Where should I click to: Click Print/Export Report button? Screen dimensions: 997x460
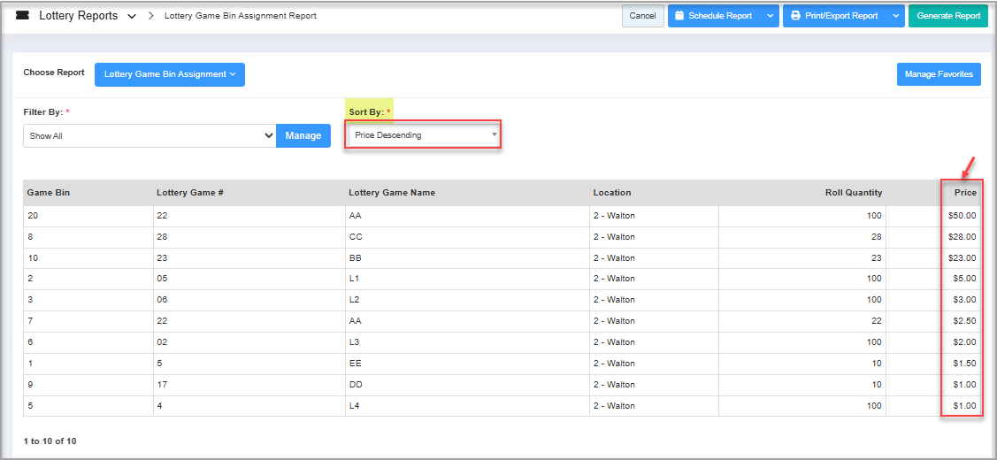point(834,16)
